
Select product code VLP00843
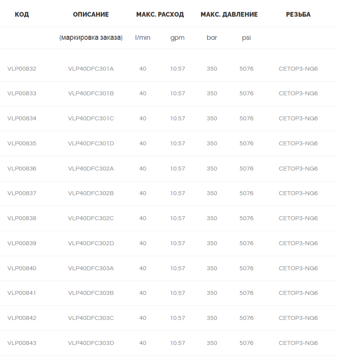click(x=22, y=343)
